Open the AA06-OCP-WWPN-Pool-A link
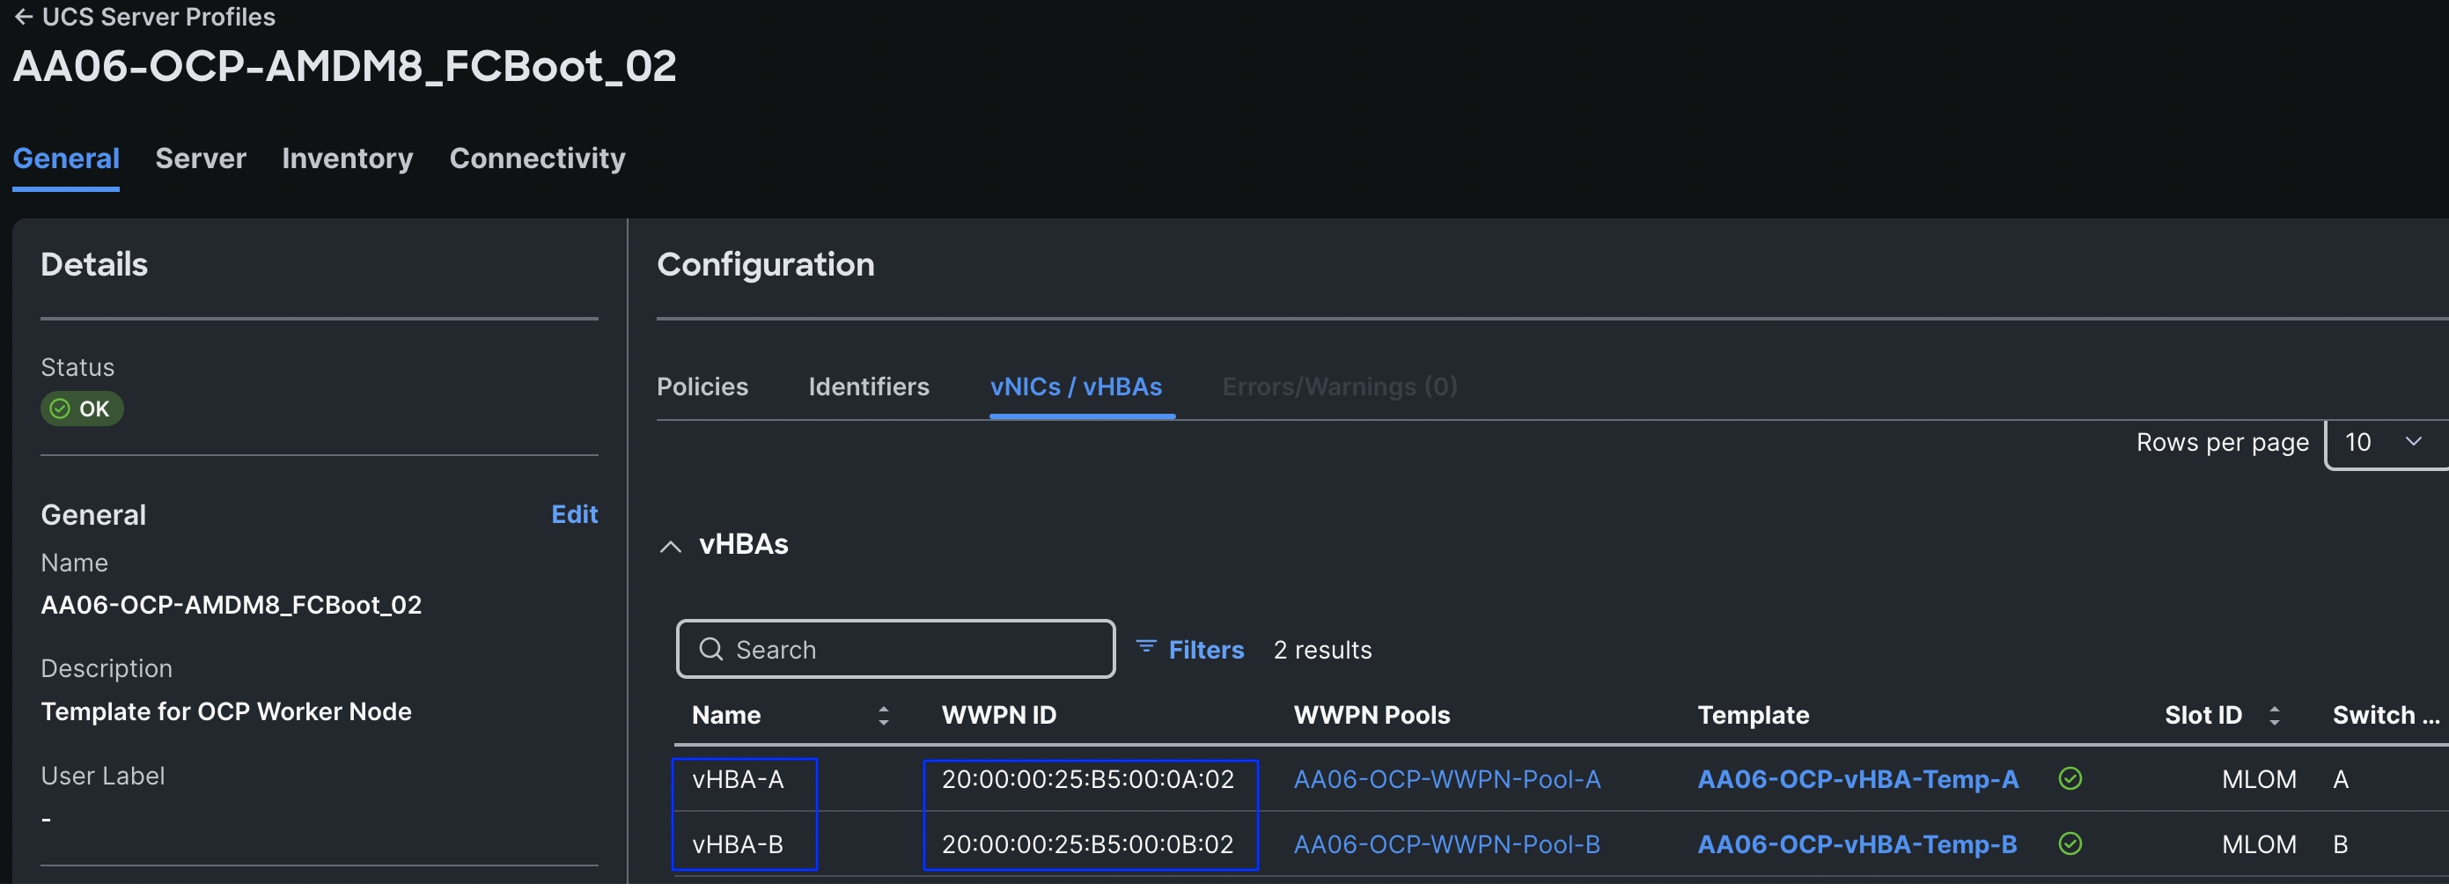The width and height of the screenshot is (2449, 891). click(x=1447, y=780)
